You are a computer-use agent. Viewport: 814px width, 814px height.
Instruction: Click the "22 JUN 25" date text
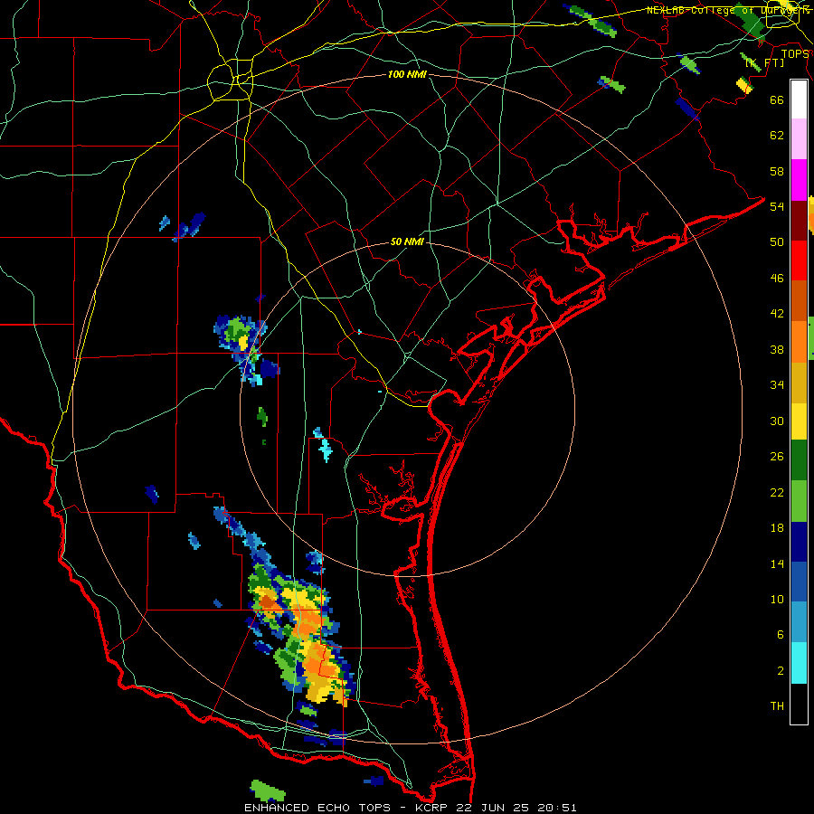pyautogui.click(x=492, y=808)
